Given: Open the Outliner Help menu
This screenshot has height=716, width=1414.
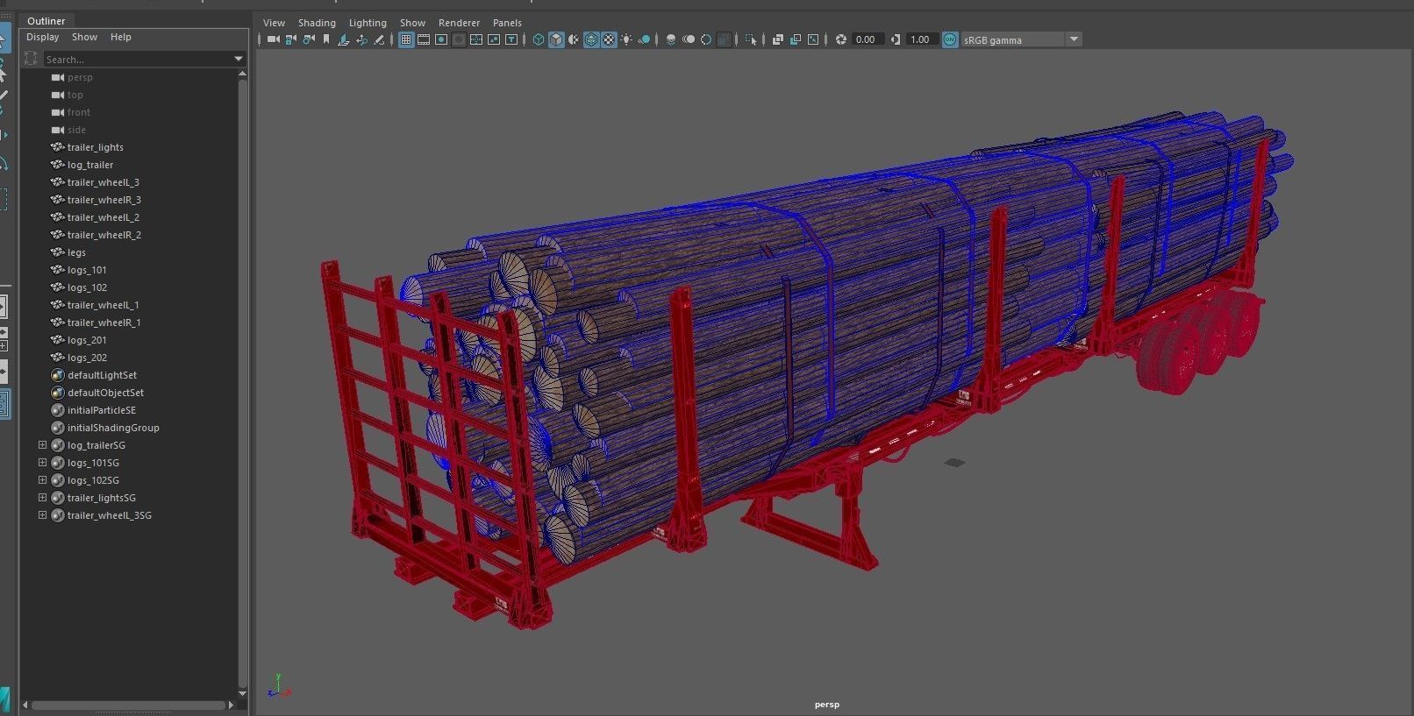Looking at the screenshot, I should tap(120, 37).
